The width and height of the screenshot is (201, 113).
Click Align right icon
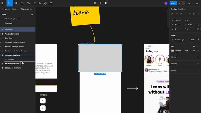pos(181,14)
